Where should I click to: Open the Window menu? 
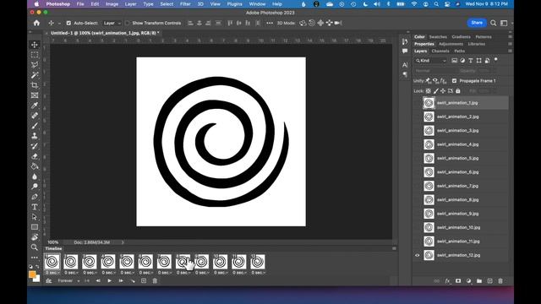coord(257,4)
